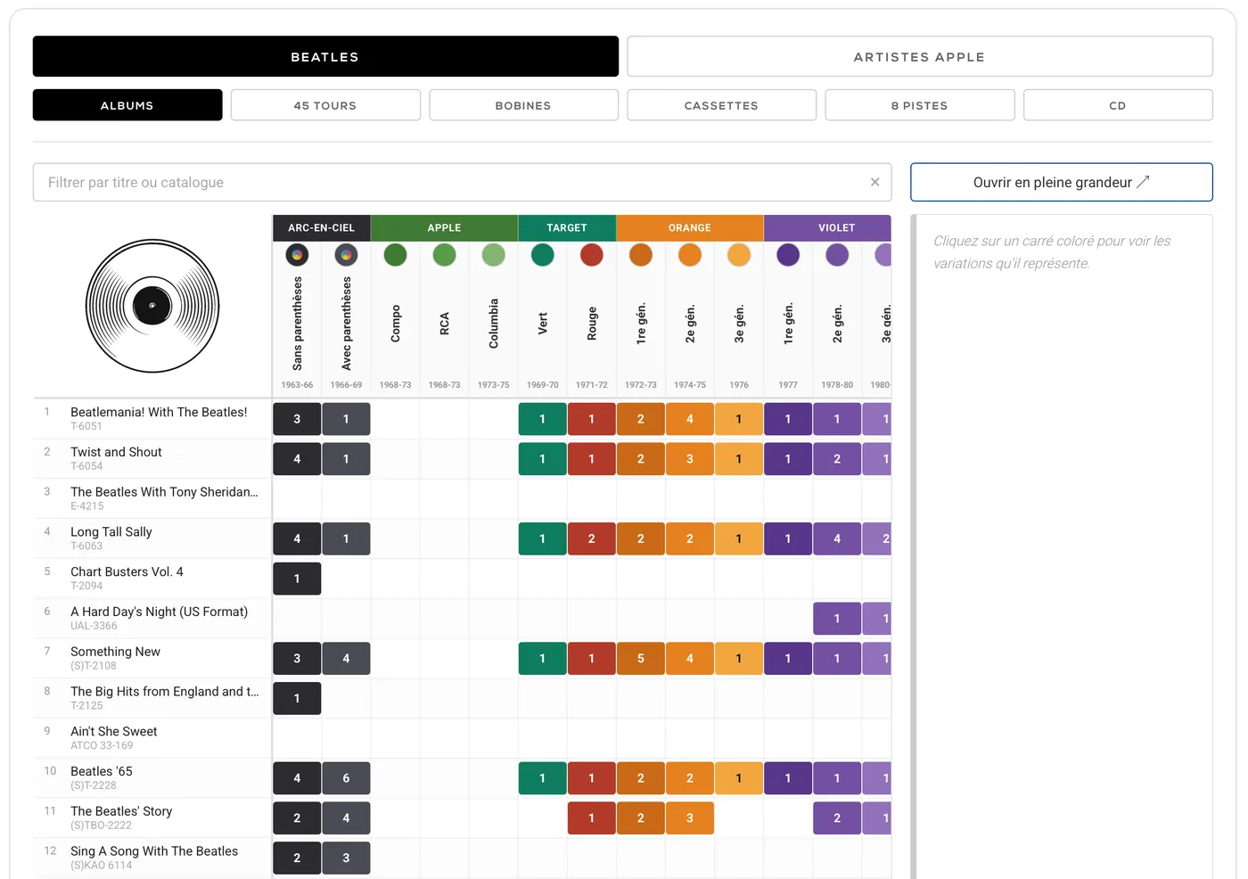
Task: Click Long Tall Sally Violet 2e gén. square 4
Action: 836,538
